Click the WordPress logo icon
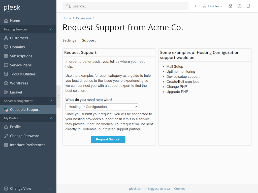Viewport: 258px width, 193px height. pyautogui.click(x=6, y=83)
